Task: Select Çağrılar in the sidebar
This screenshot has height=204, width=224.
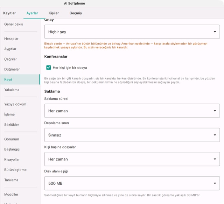Action: 20,59
